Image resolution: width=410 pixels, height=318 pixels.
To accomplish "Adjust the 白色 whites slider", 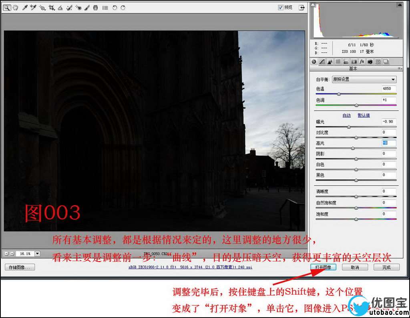I will click(356, 169).
